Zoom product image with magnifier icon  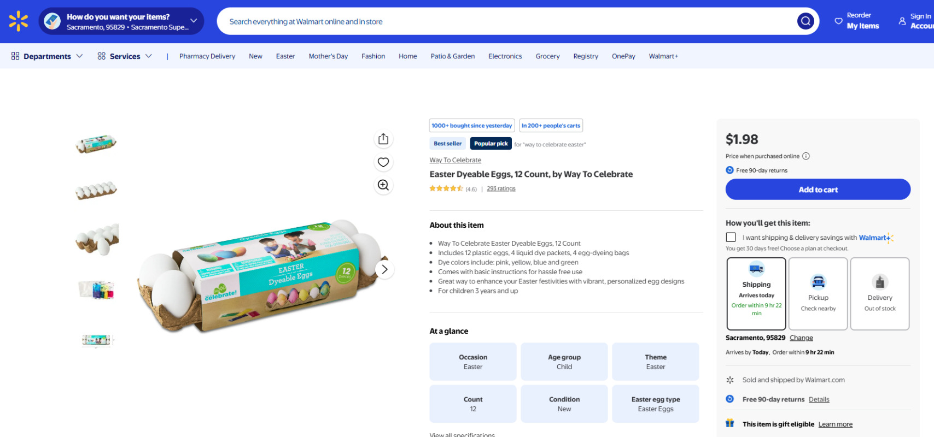click(383, 185)
